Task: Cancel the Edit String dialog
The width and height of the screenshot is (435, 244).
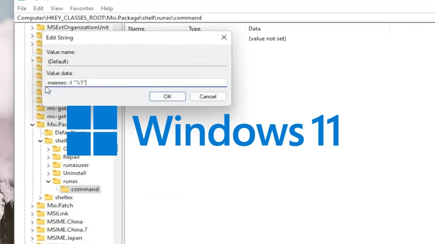Action: point(208,97)
